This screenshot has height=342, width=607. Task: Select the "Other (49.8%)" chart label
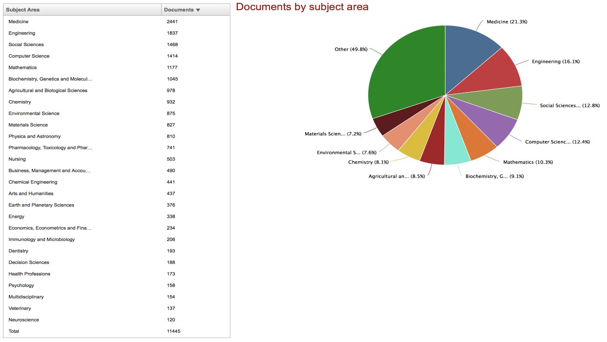(x=351, y=49)
